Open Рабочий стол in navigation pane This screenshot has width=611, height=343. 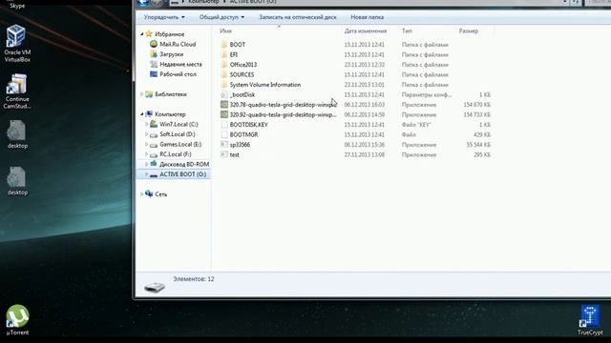(x=179, y=74)
